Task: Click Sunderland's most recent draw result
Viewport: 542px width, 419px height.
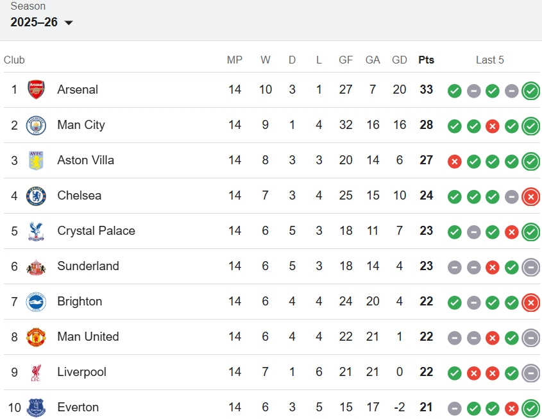Action: tap(530, 267)
